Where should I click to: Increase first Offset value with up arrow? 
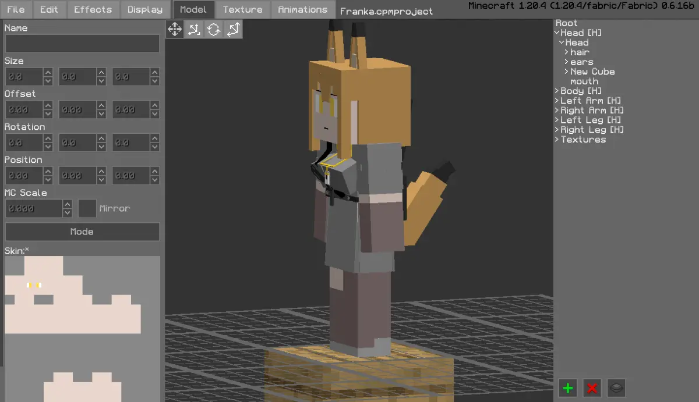pos(48,105)
